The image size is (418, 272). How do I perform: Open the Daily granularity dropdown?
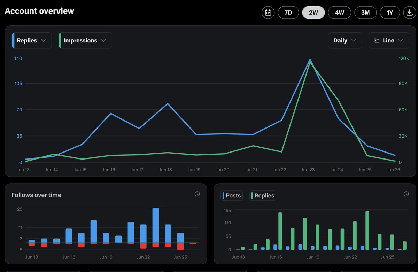(x=345, y=40)
